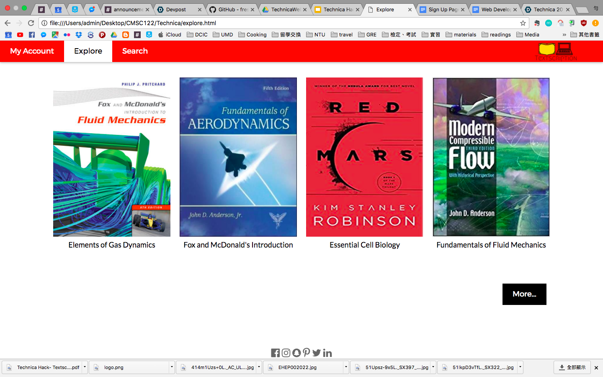Viewport: 603px width, 377px height.
Task: Open the Instagram footer icon
Action: pyautogui.click(x=286, y=353)
